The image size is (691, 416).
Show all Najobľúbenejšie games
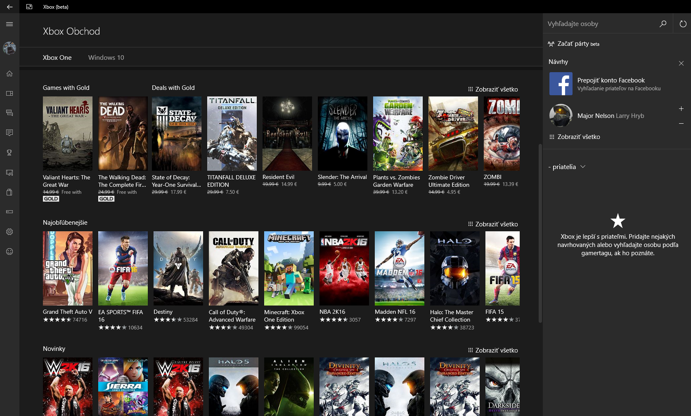[493, 224]
